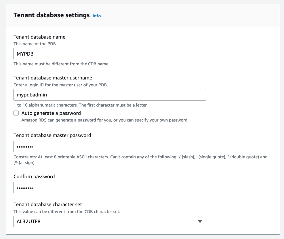Click the note about differing from CDB name
Screen dimensions: 284x239
[x=61, y=64]
